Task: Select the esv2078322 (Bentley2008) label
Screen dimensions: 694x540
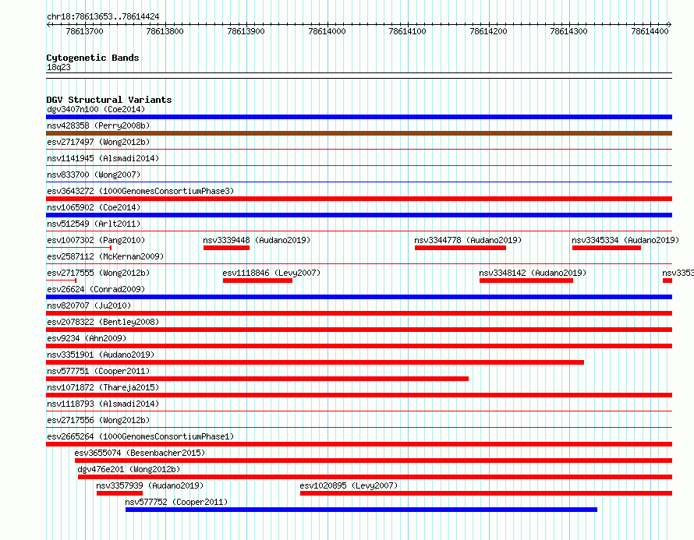Action: tap(103, 322)
